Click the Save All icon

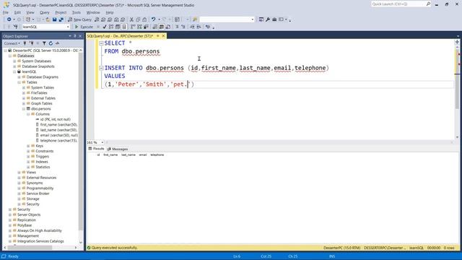(61, 19)
